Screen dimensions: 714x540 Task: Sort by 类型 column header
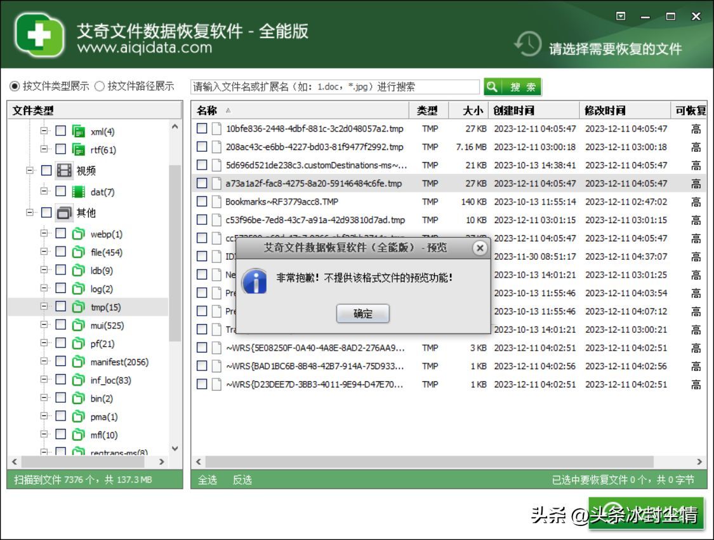click(x=429, y=111)
